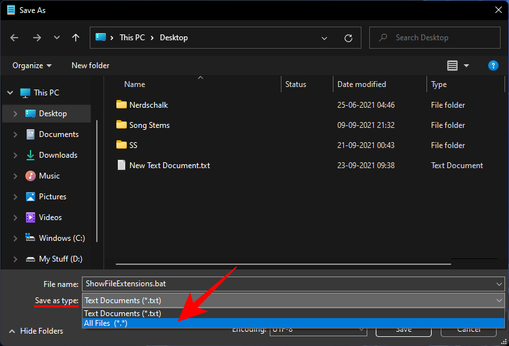Go up one folder level
Screen dimensions: 509x346
pos(75,38)
